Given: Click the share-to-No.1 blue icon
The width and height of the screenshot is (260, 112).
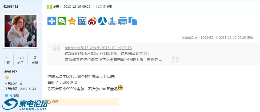Looking at the screenshot, I should [x=113, y=21].
